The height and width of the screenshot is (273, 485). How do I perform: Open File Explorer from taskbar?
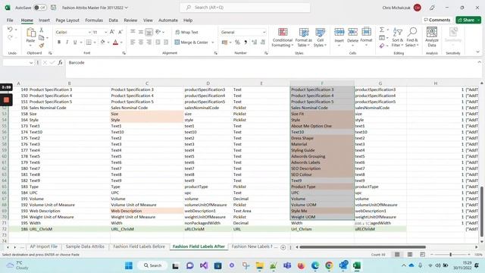259,265
